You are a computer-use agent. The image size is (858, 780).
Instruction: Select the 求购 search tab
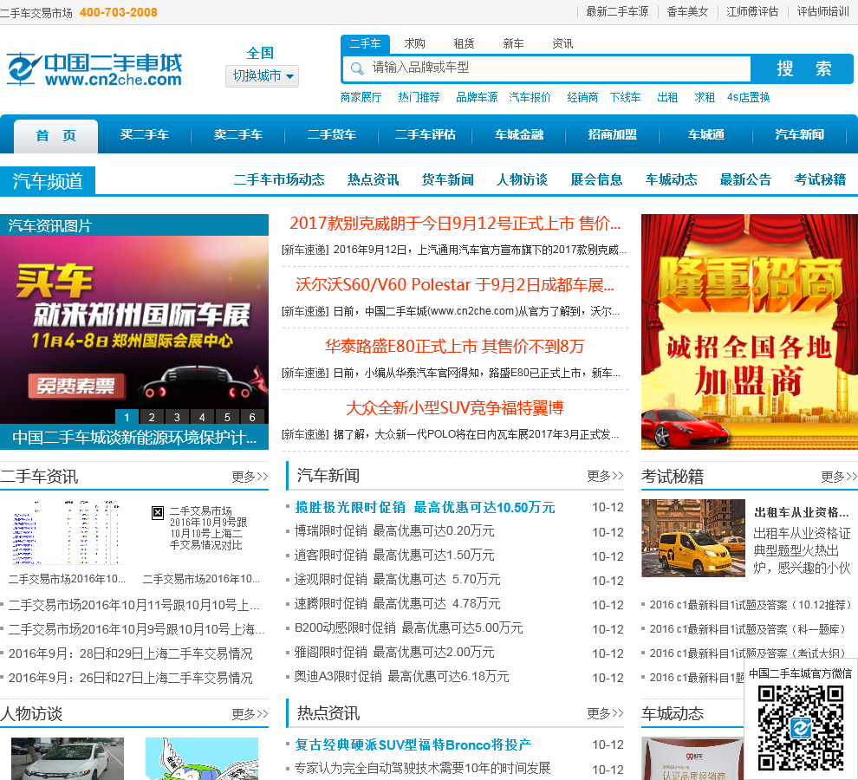(415, 44)
